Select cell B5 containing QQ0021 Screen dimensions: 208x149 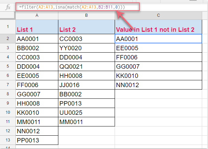pos(86,66)
